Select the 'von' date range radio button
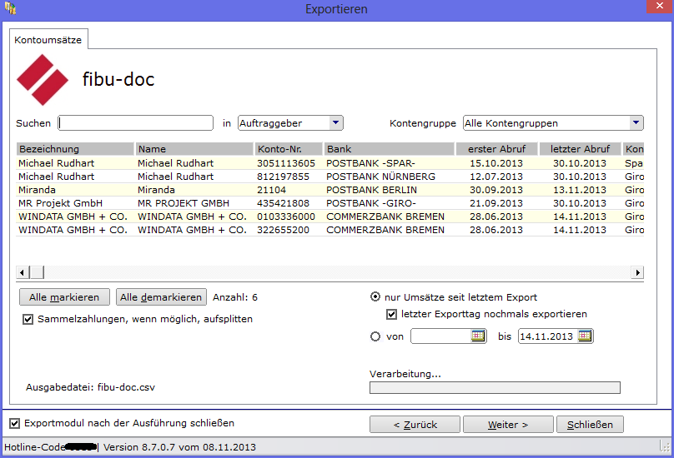Image resolution: width=674 pixels, height=458 pixels. (x=375, y=336)
